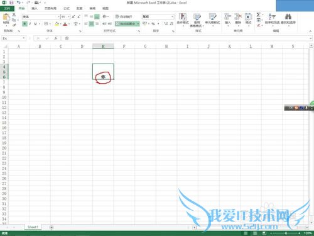Toggle bold formatting

(x=24, y=24)
